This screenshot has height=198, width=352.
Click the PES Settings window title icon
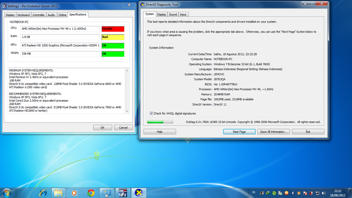coord(4,6)
